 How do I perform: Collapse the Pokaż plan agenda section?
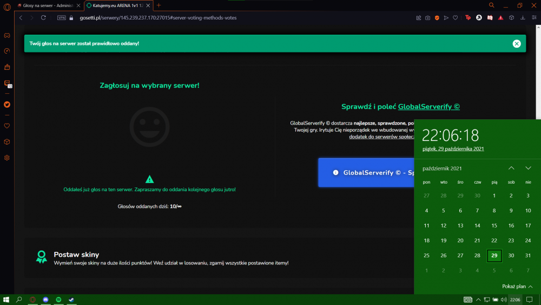coord(517,287)
